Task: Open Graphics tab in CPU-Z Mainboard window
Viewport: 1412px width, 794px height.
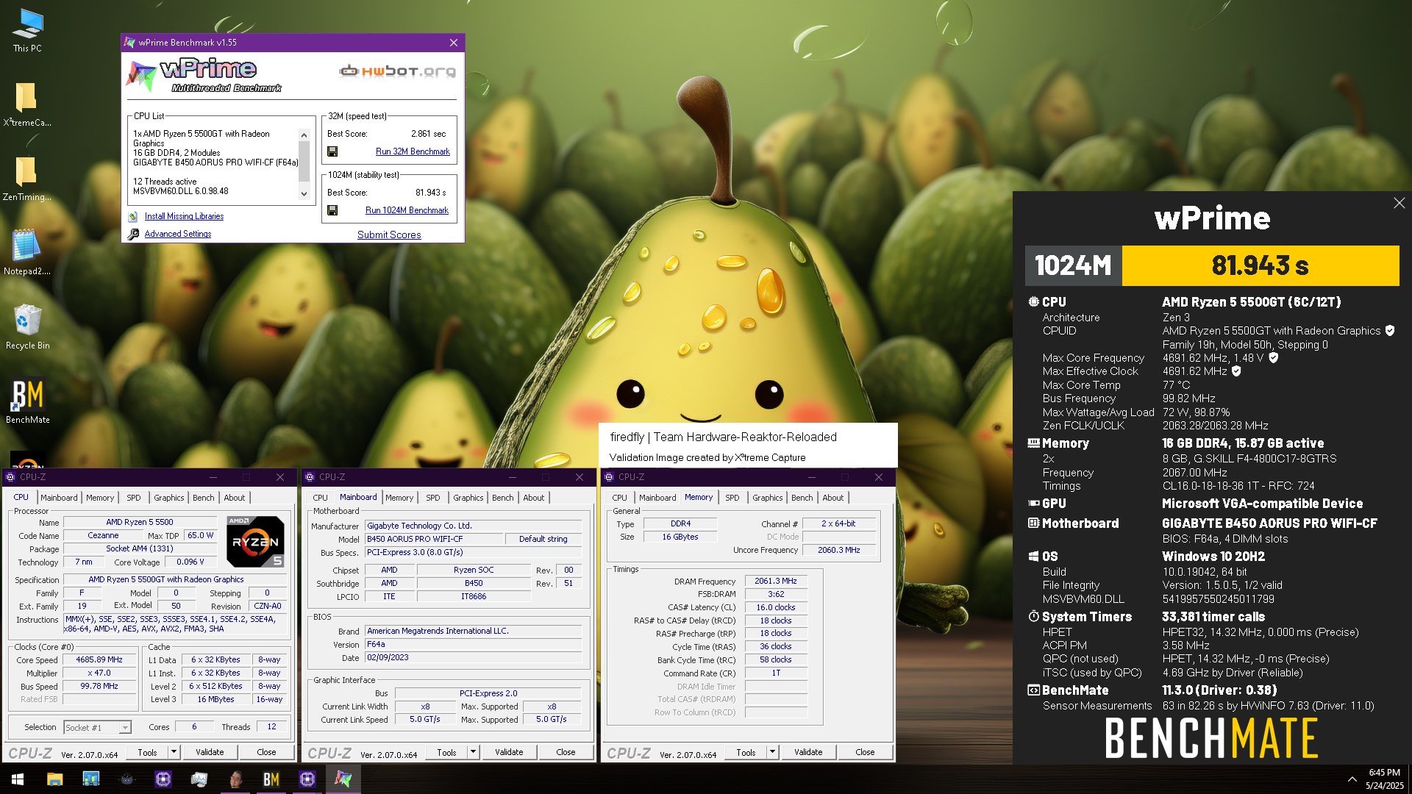Action: (x=468, y=498)
